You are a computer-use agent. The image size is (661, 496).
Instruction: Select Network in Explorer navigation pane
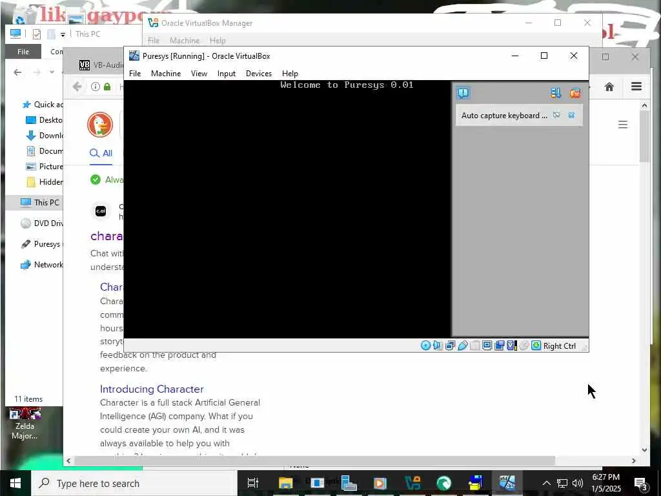pyautogui.click(x=41, y=264)
